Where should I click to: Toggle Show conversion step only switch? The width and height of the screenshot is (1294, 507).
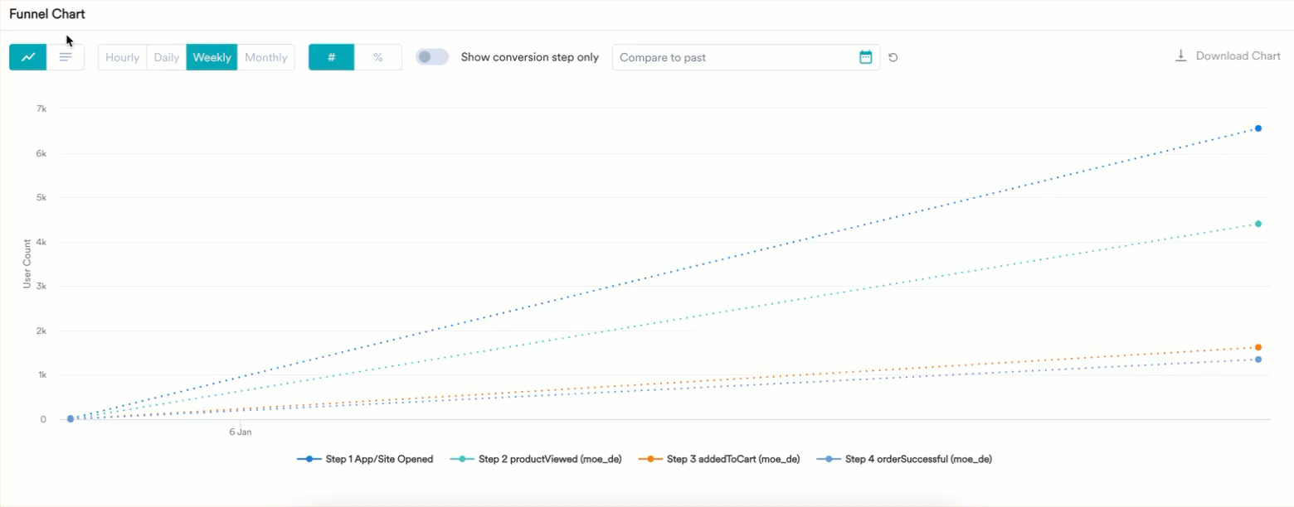pyautogui.click(x=431, y=57)
